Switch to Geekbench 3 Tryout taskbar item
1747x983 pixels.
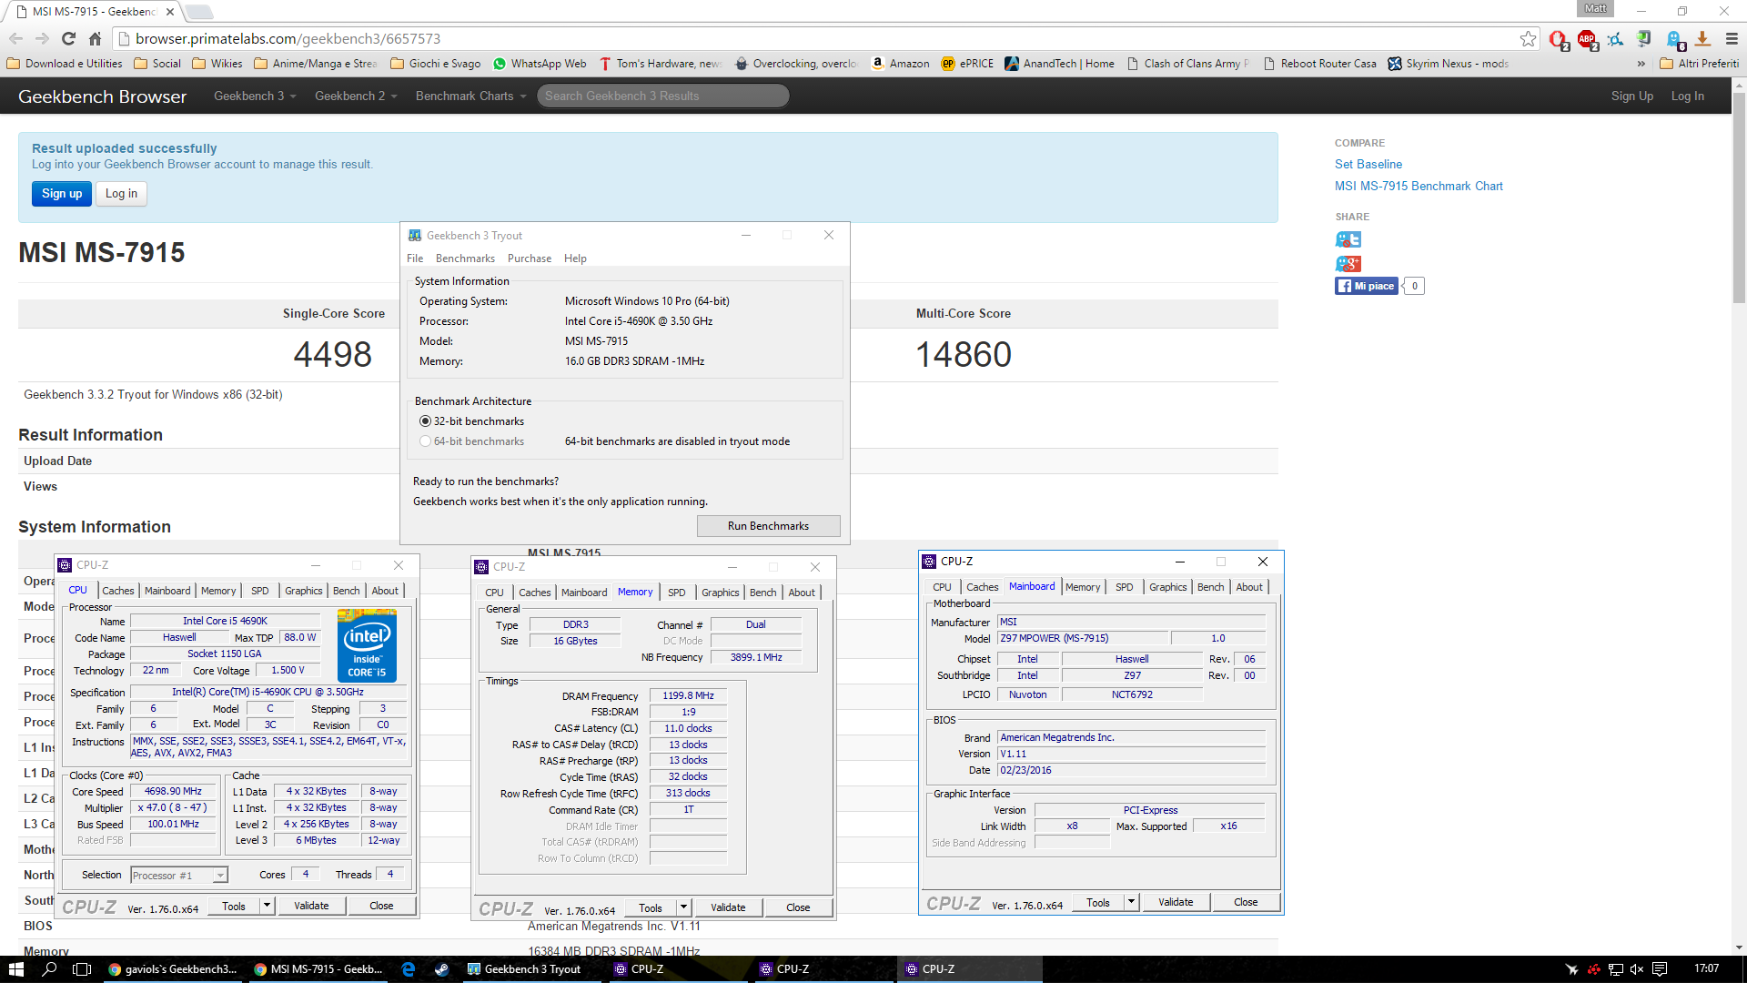point(532,969)
